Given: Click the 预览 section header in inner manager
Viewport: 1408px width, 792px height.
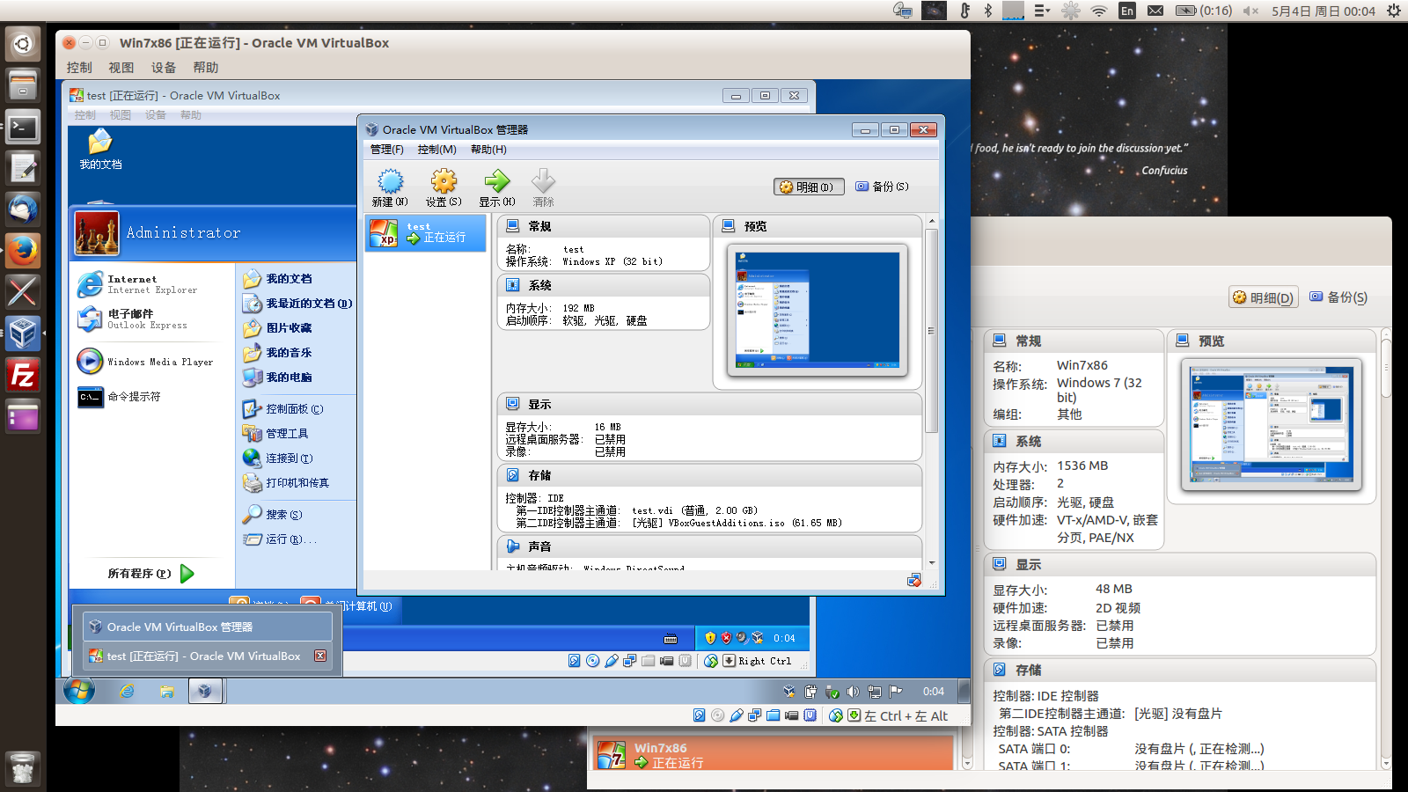Looking at the screenshot, I should [x=817, y=226].
